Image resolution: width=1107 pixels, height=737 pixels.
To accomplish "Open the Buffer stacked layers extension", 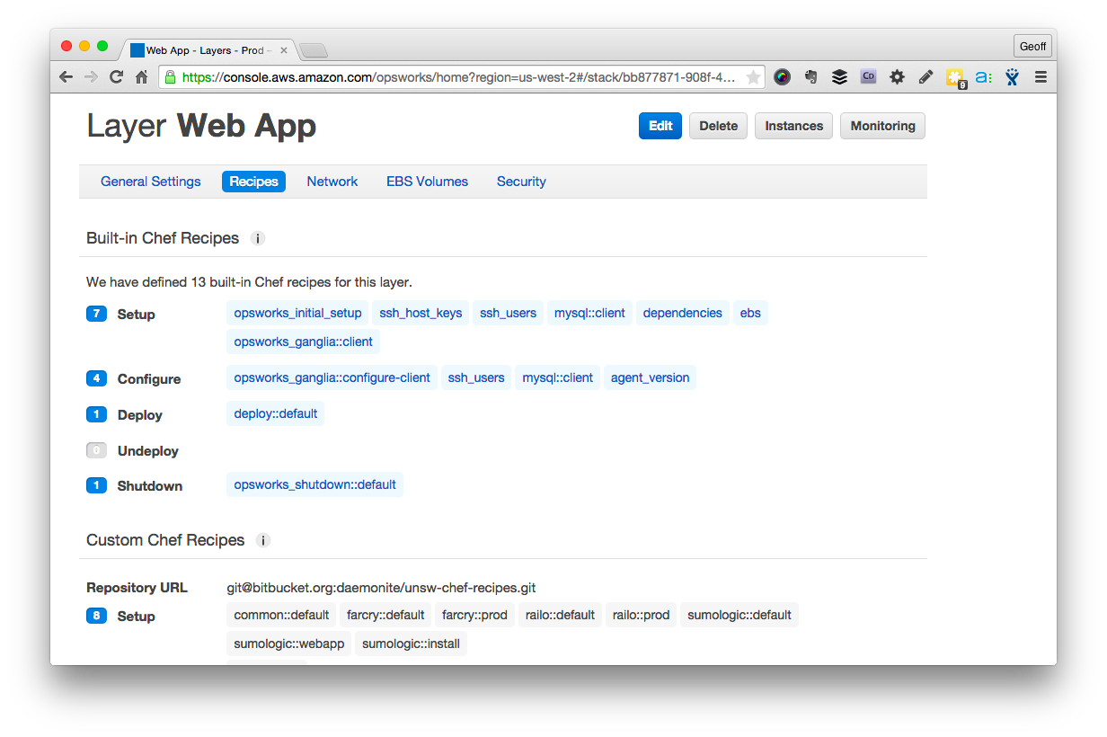I will (x=839, y=77).
